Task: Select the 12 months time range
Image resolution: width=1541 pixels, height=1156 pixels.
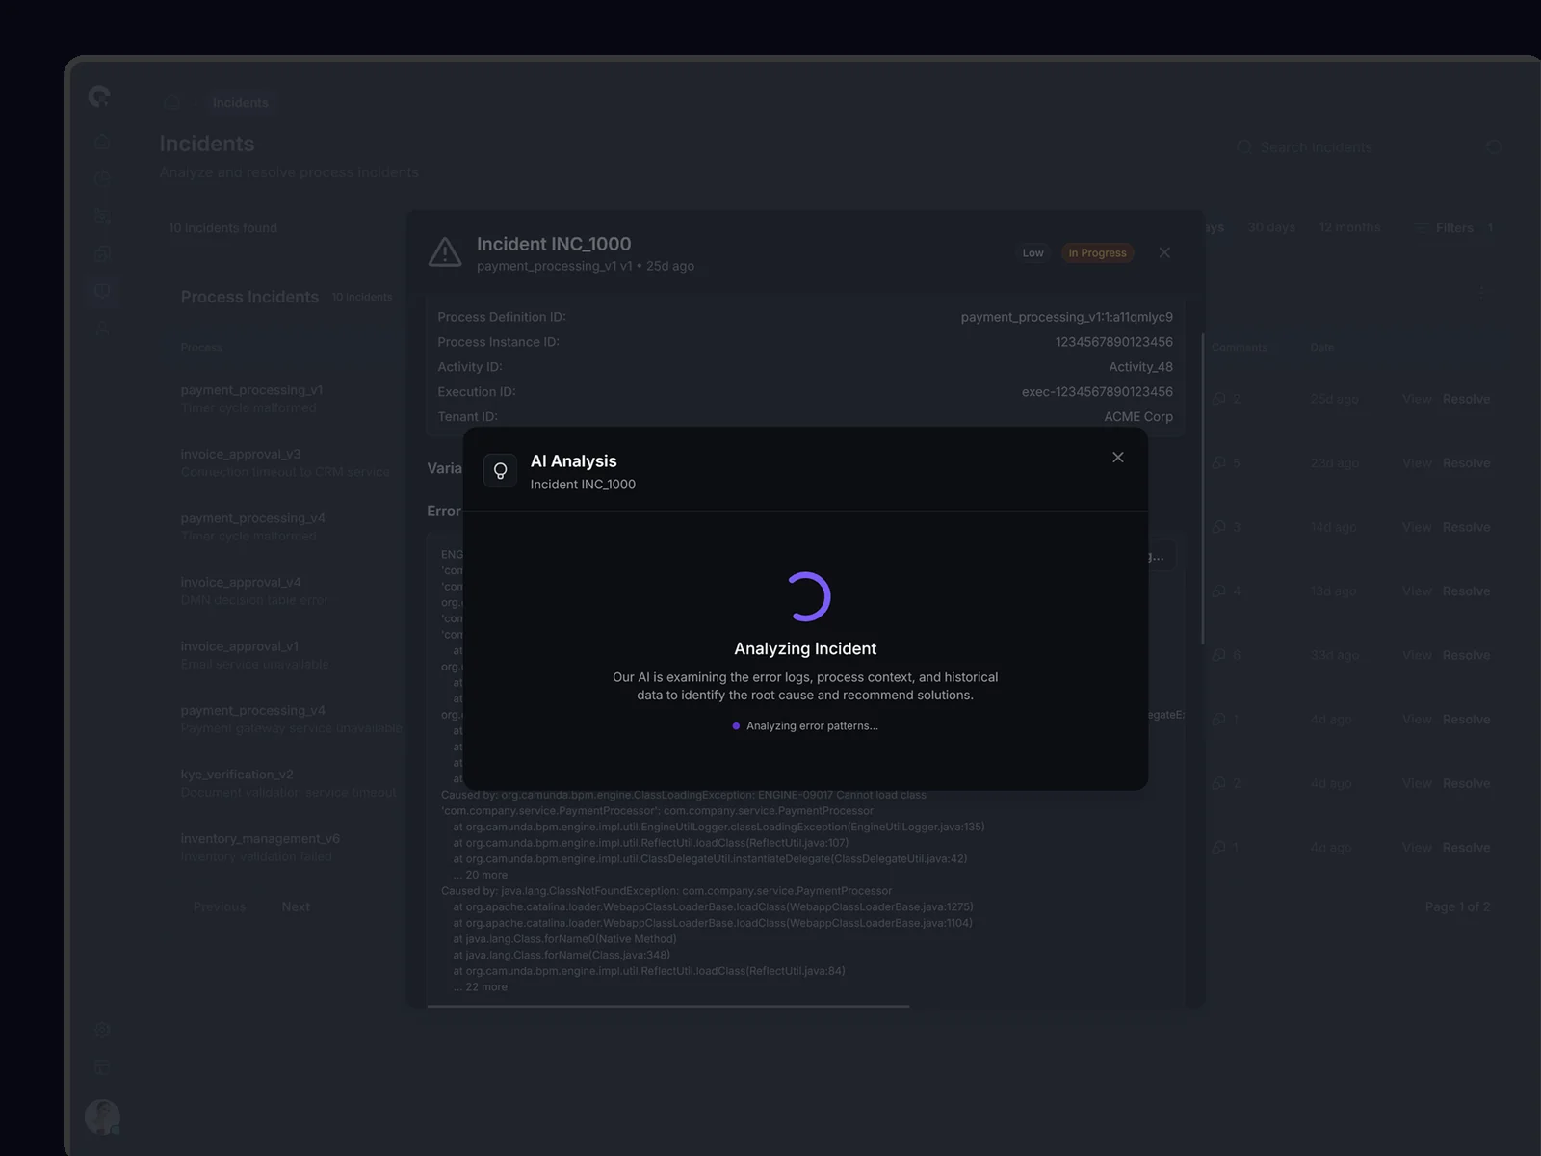Action: click(1349, 227)
